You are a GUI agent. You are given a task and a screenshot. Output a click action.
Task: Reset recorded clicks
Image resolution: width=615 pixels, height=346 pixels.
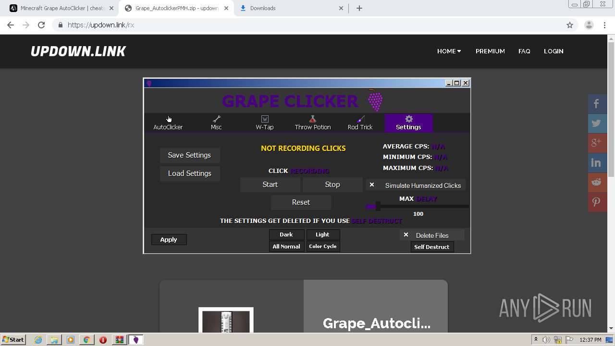(x=301, y=202)
